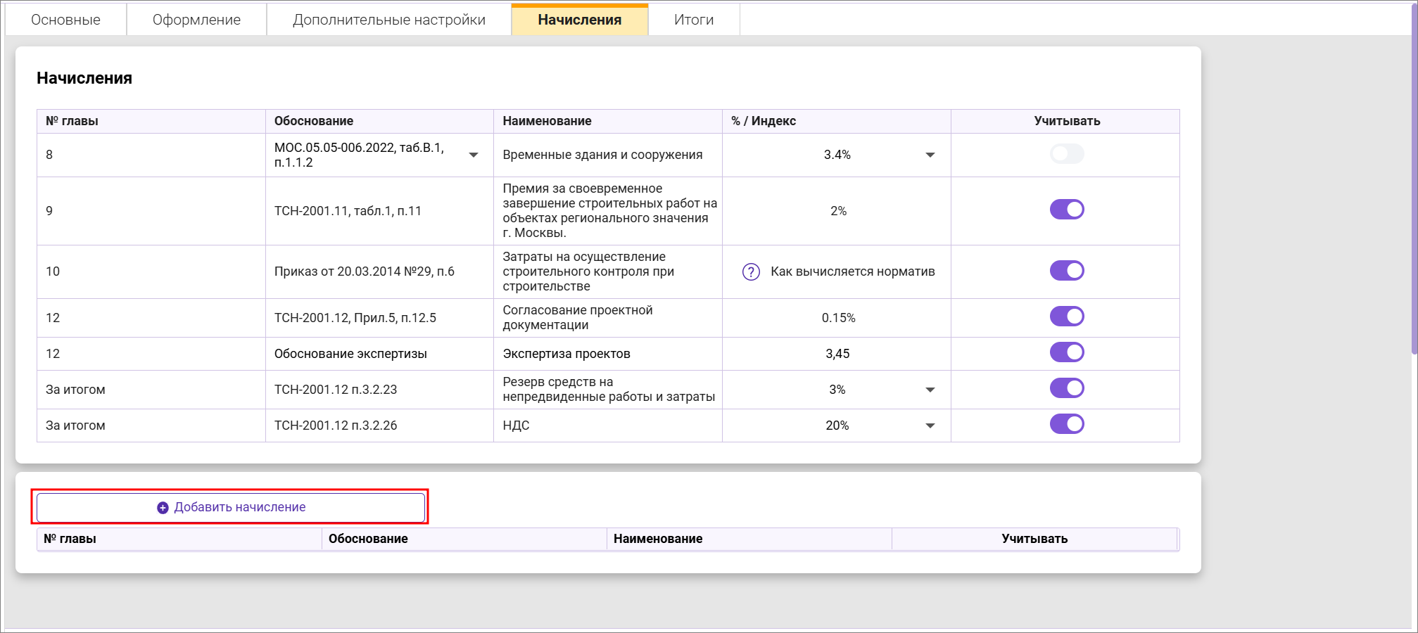
Task: Expand the МОС.05.05-006.2022 justification dropdown
Action: click(474, 155)
